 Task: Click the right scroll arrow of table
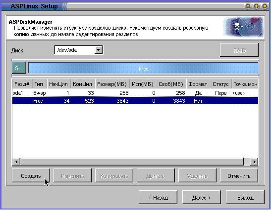(x=254, y=162)
